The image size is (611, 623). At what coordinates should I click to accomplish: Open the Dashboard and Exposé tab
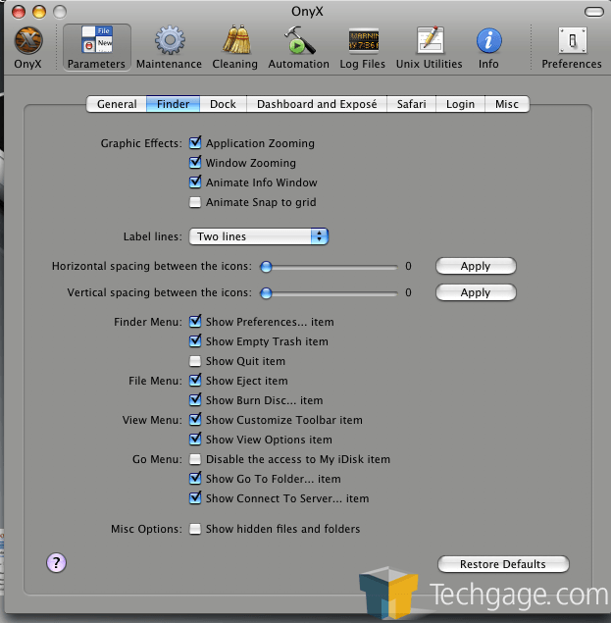[317, 104]
